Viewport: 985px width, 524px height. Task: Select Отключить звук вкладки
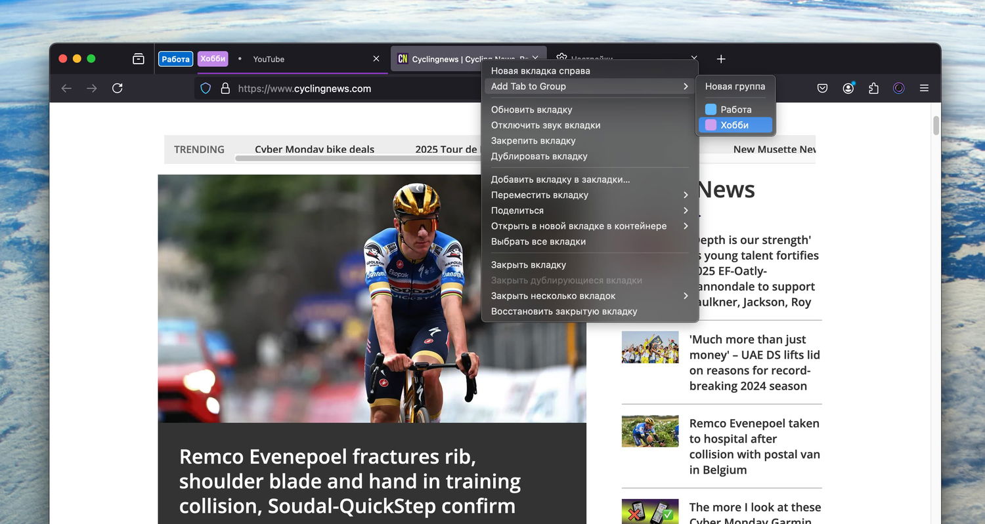[x=590, y=125]
